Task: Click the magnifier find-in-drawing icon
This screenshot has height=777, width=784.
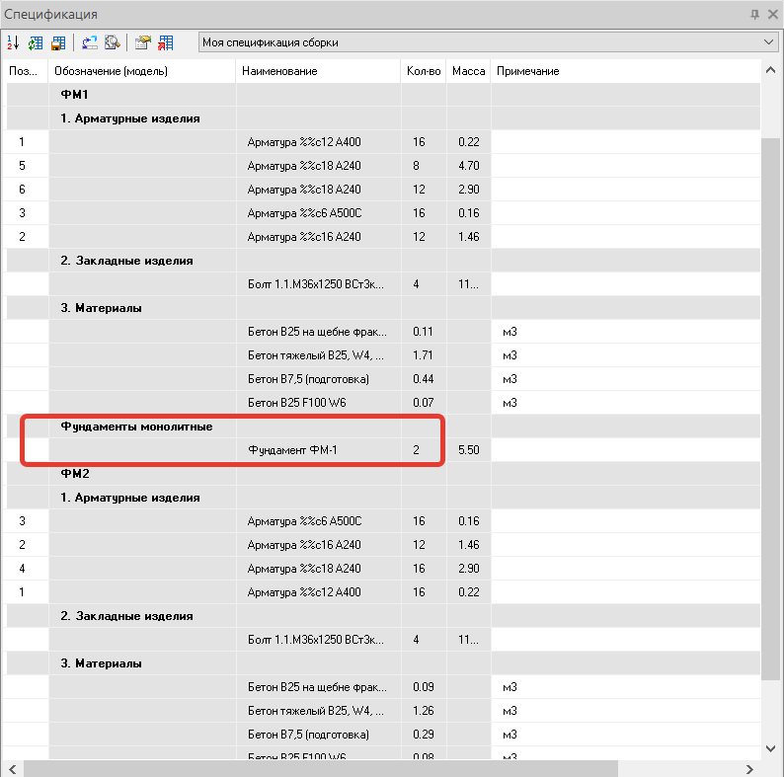Action: click(112, 42)
